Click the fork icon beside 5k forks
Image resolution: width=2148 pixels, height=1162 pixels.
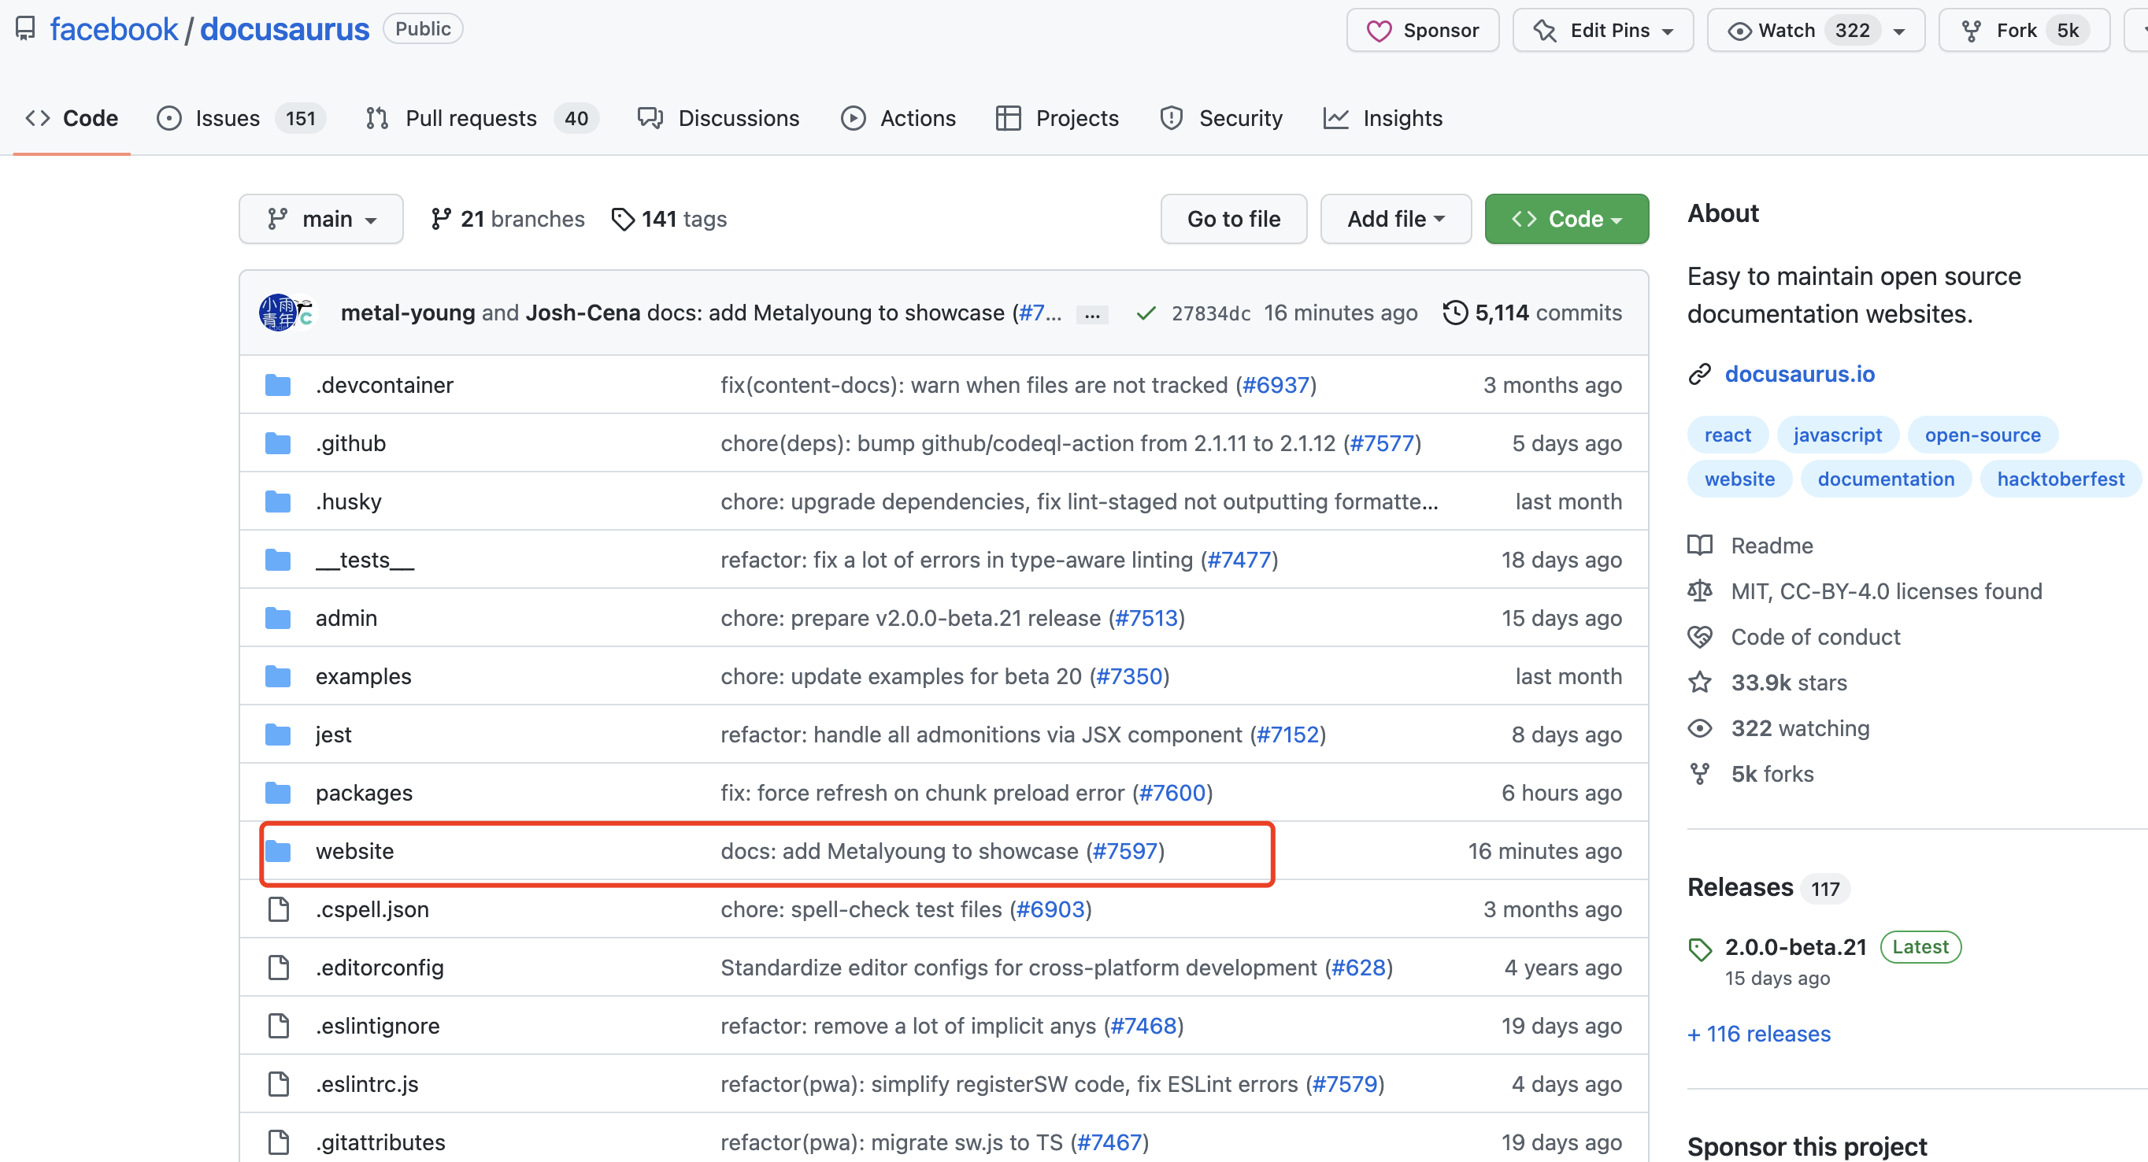[x=1699, y=775]
